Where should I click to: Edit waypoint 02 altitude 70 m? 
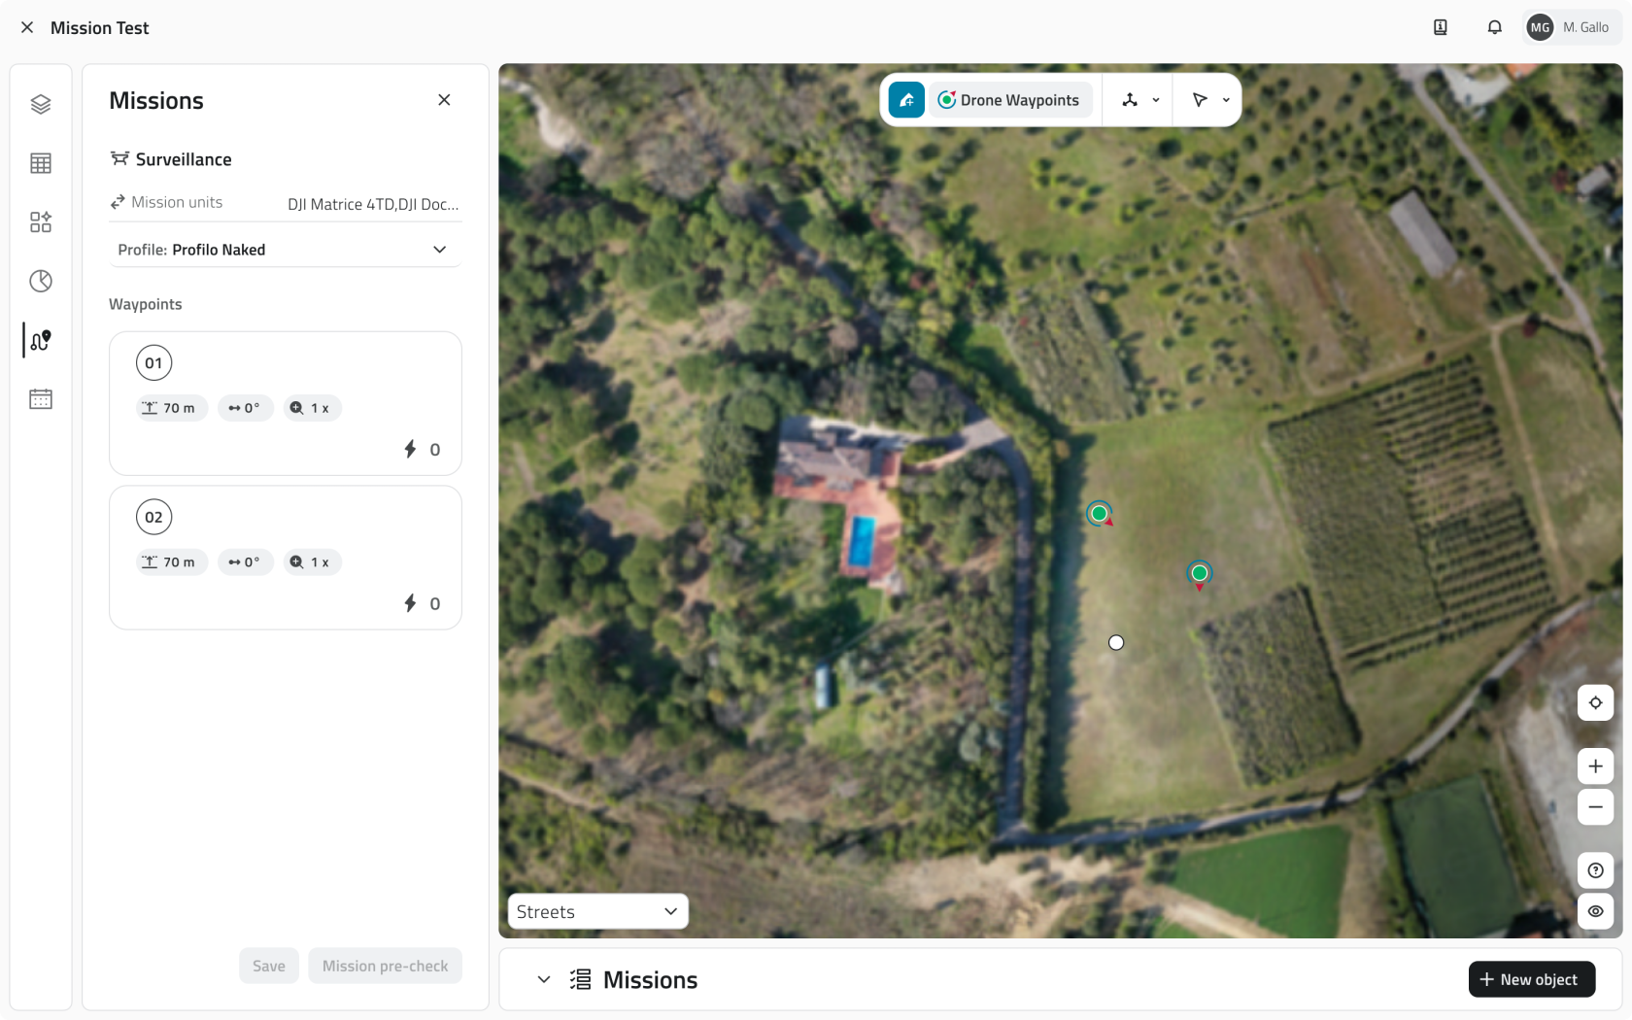point(171,562)
